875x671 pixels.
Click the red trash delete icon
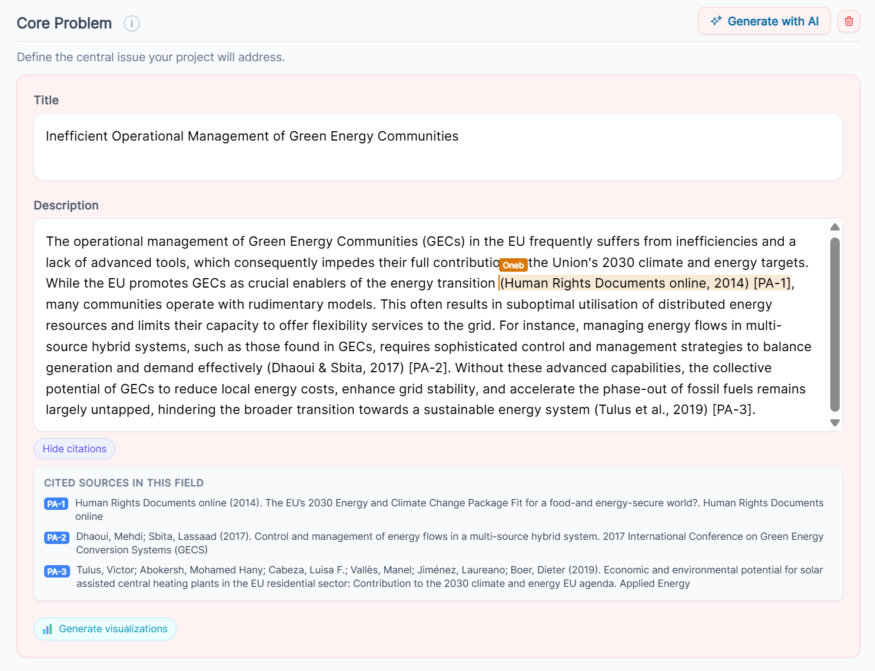[x=849, y=21]
